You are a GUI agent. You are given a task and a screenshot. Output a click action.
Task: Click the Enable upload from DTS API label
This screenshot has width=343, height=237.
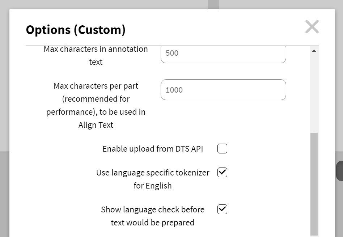tap(153, 148)
